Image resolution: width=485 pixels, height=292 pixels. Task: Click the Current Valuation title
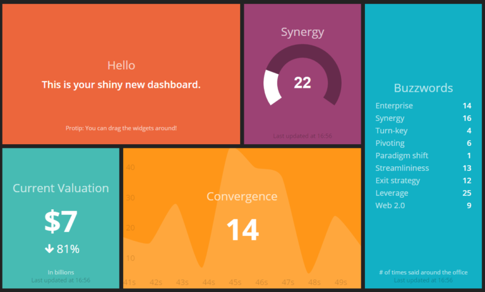(61, 188)
